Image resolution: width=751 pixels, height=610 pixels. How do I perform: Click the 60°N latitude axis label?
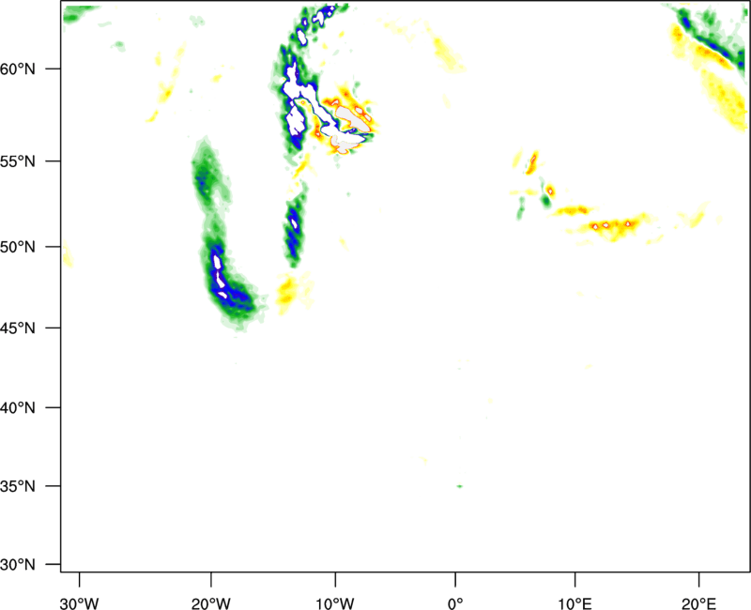click(18, 69)
